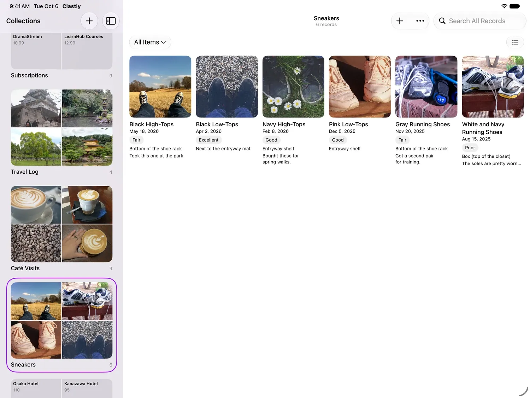
Task: Click Fair tag on Gray Running Shoes
Action: coord(402,140)
